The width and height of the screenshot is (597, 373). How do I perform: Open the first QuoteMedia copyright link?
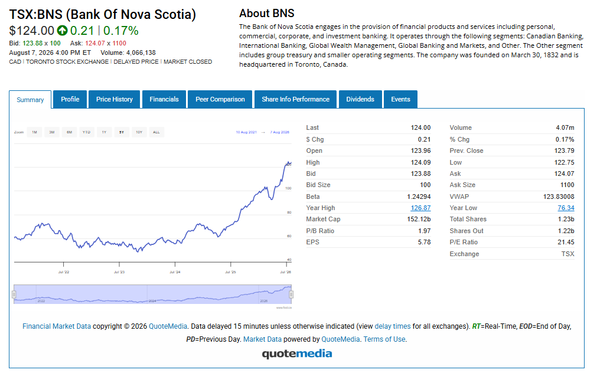point(168,326)
